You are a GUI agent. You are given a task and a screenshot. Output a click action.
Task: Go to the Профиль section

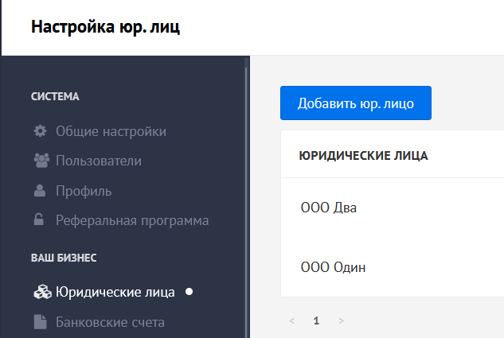[84, 191]
